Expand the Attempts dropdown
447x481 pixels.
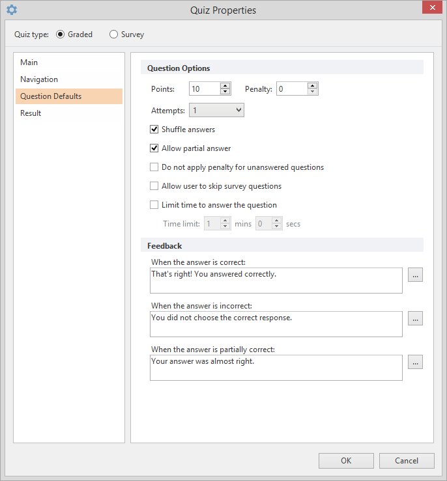click(x=216, y=110)
